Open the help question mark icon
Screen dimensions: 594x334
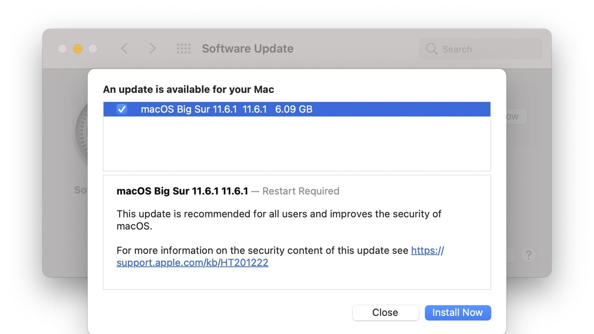click(529, 255)
